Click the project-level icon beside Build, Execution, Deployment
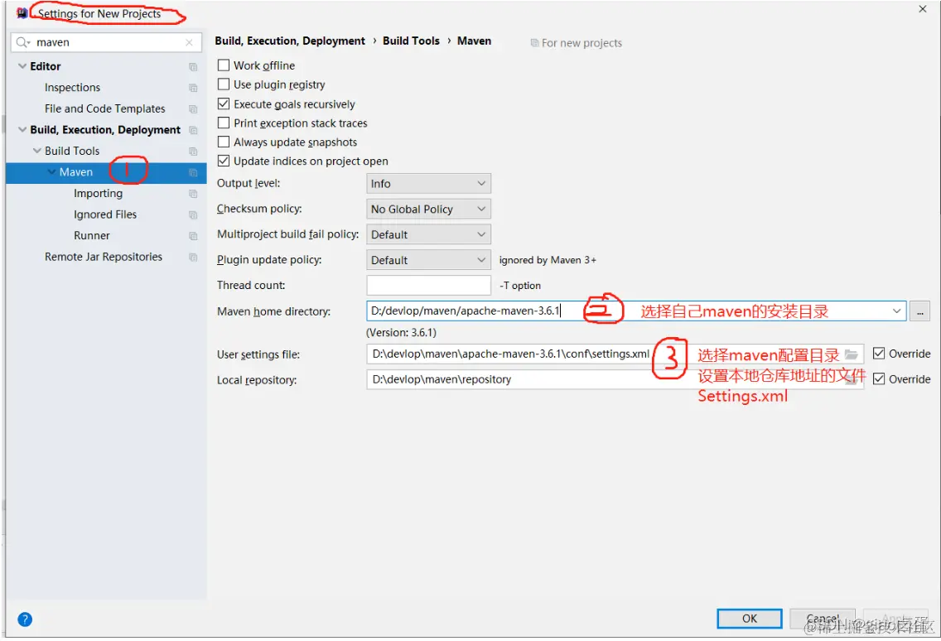 (193, 130)
